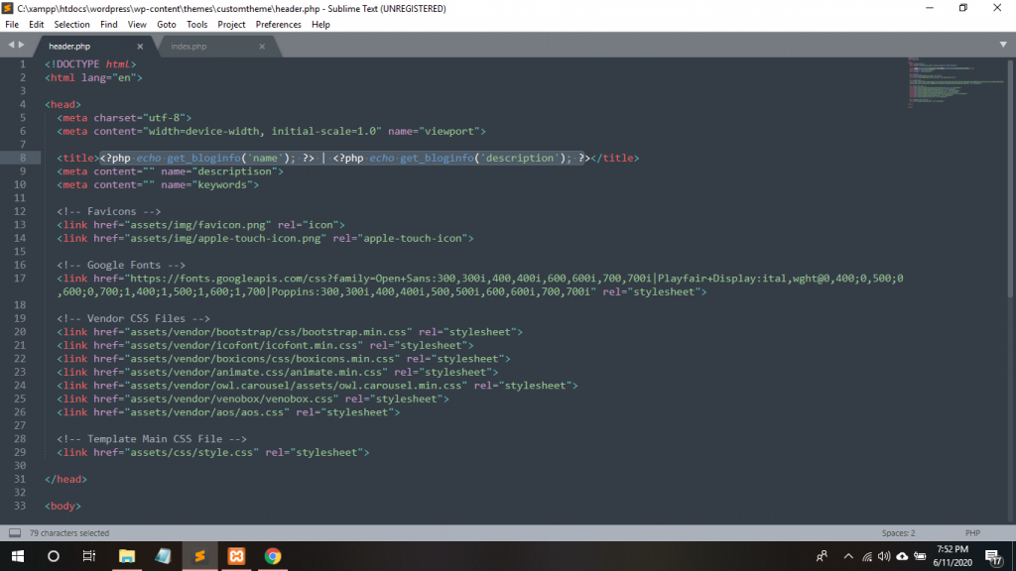Open the Spaces: 2 indentation menu

tap(899, 532)
